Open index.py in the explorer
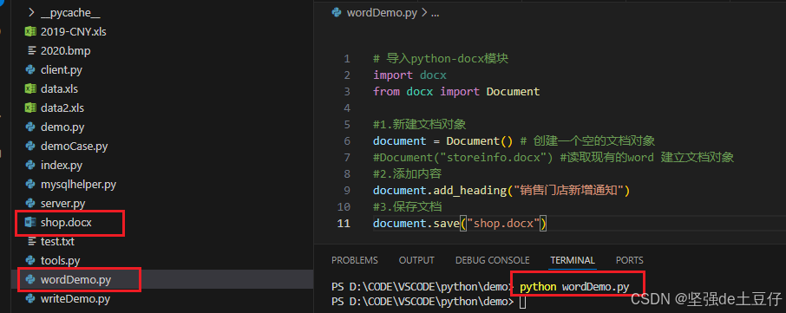Image resolution: width=786 pixels, height=313 pixels. pos(61,166)
